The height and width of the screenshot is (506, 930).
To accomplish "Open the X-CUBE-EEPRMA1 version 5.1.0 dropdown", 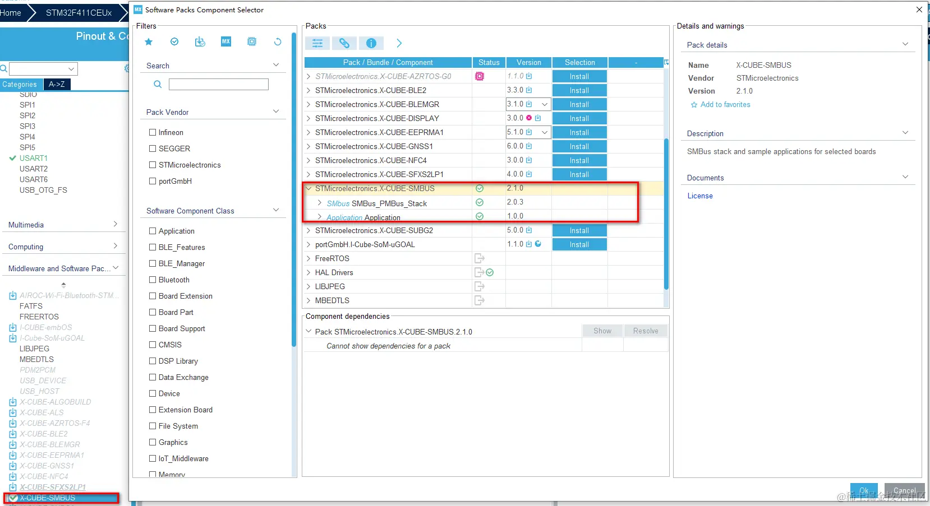I will 544,132.
